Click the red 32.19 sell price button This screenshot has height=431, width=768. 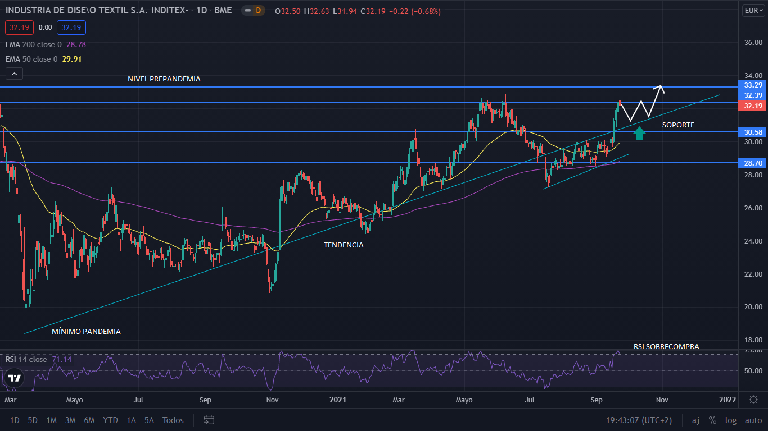pyautogui.click(x=20, y=27)
